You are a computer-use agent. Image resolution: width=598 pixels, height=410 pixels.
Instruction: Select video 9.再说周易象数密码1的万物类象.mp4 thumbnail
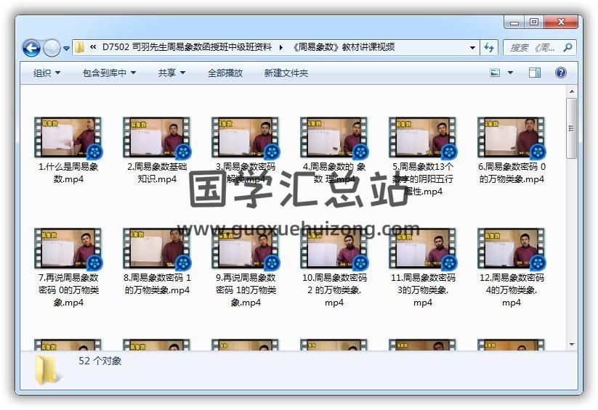click(245, 248)
